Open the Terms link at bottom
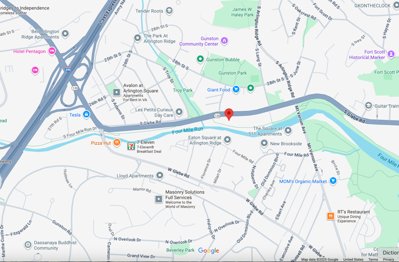This screenshot has height=262, width=399. point(373,259)
